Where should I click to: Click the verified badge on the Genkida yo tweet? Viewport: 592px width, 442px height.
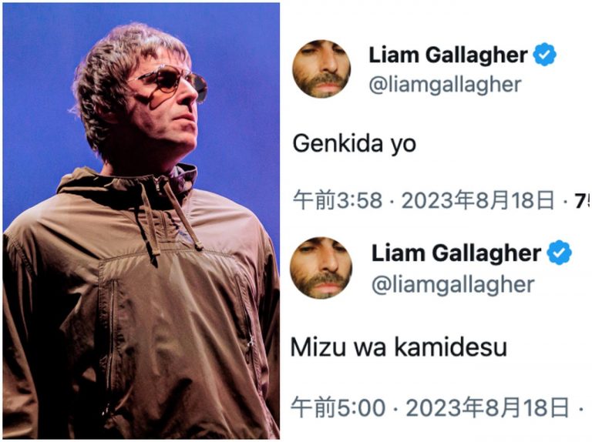click(x=544, y=55)
